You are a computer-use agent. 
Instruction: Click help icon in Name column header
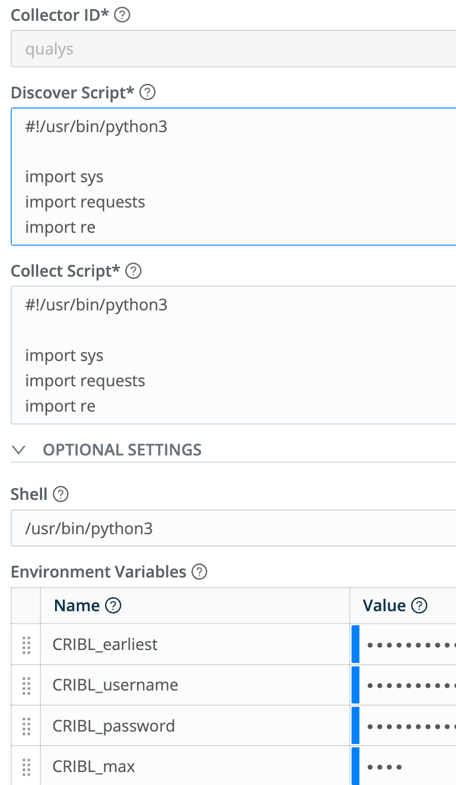point(113,606)
